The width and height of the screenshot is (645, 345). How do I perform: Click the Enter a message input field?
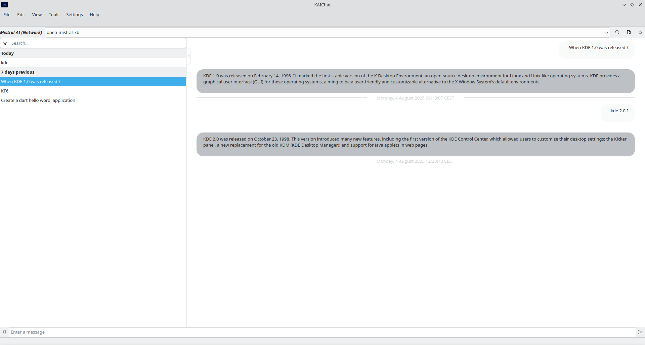pyautogui.click(x=134, y=332)
